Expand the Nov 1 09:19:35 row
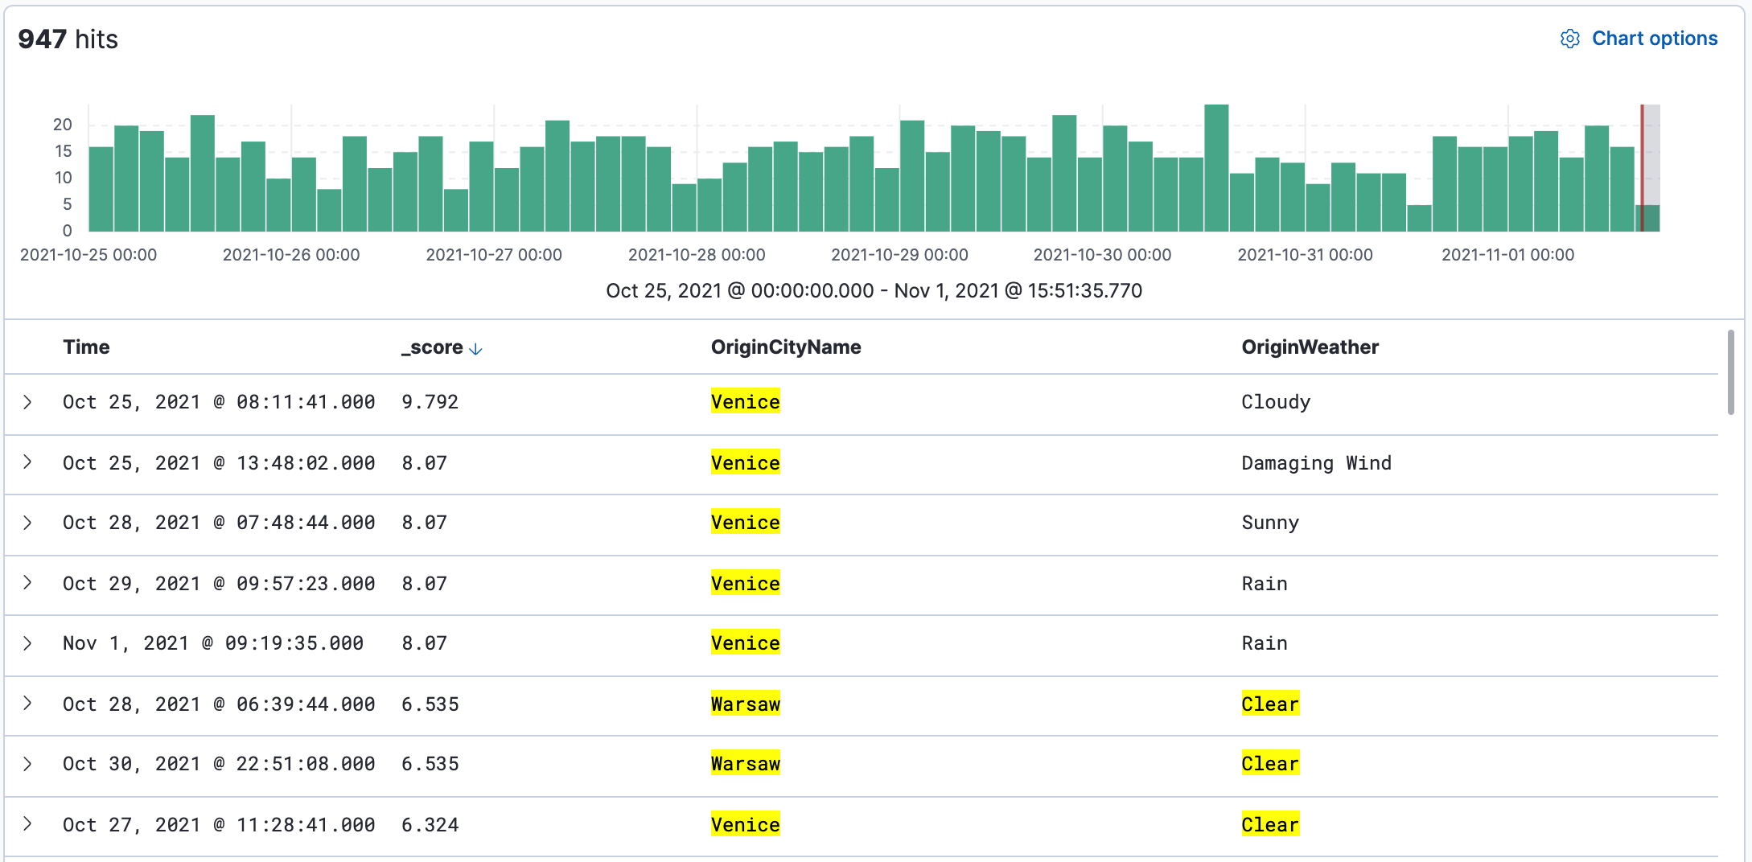Screen dimensions: 1752x862 click(x=28, y=643)
